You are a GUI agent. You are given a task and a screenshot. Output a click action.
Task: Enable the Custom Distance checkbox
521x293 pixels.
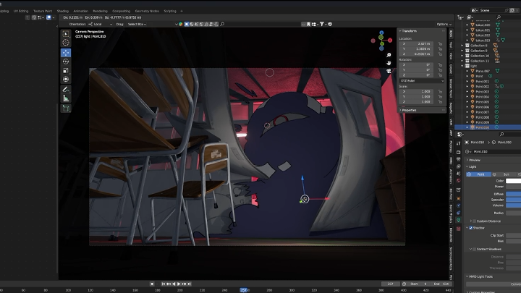474,221
